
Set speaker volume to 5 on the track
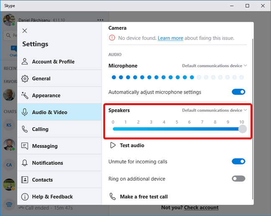coord(177,129)
